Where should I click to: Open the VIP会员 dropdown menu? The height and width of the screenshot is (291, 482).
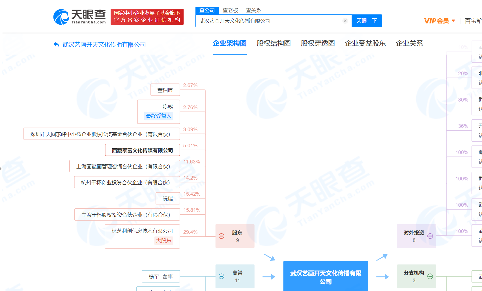tap(439, 21)
